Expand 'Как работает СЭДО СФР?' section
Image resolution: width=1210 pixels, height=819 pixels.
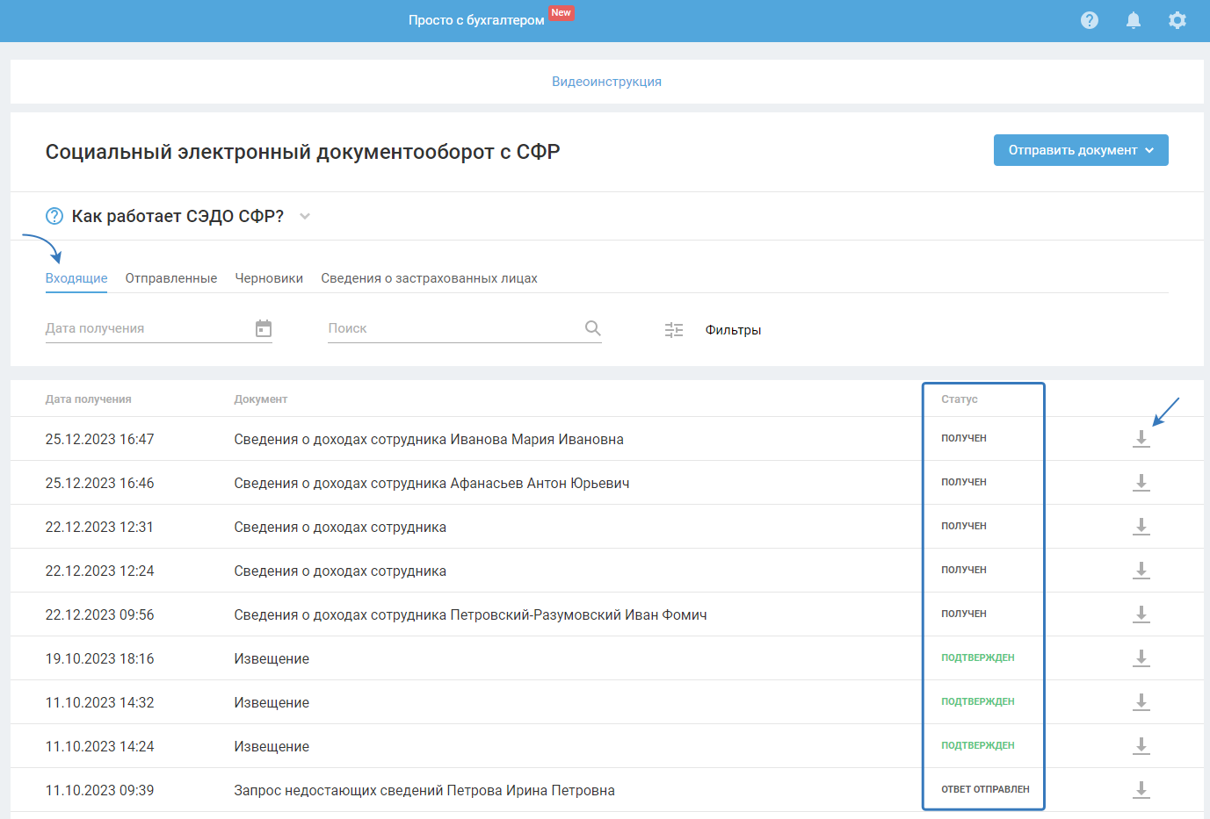click(305, 216)
